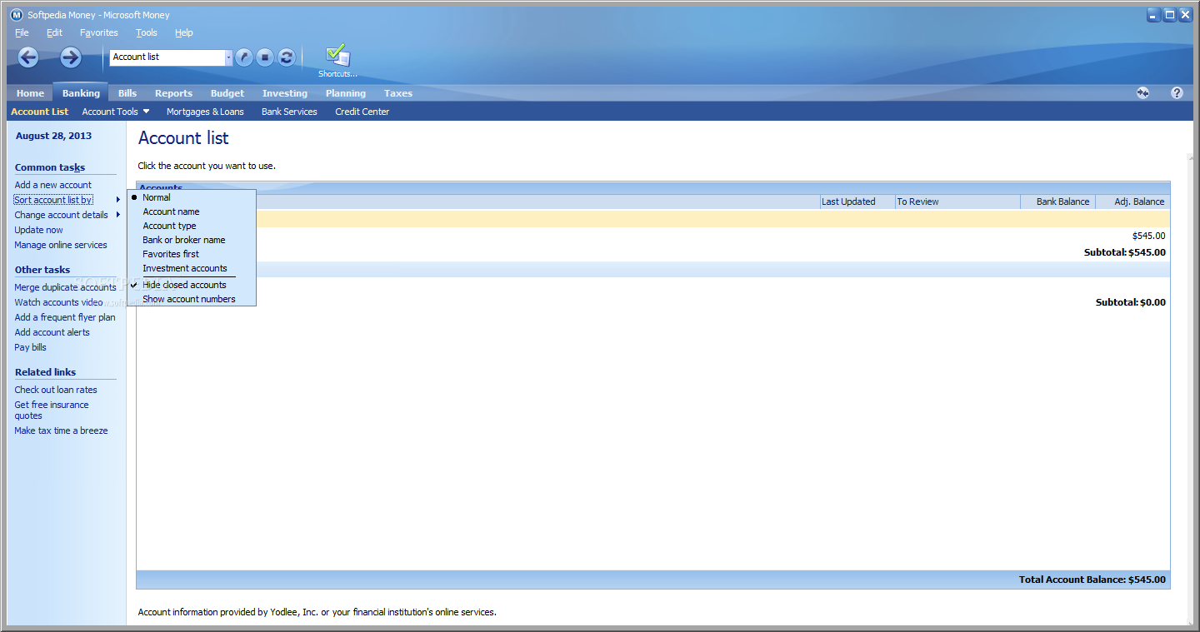Switch to the Investing tab
1200x632 pixels.
(285, 93)
